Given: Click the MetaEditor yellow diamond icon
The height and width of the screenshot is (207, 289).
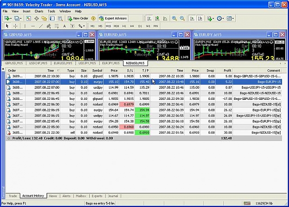Looking at the screenshot, I should [x=93, y=18].
